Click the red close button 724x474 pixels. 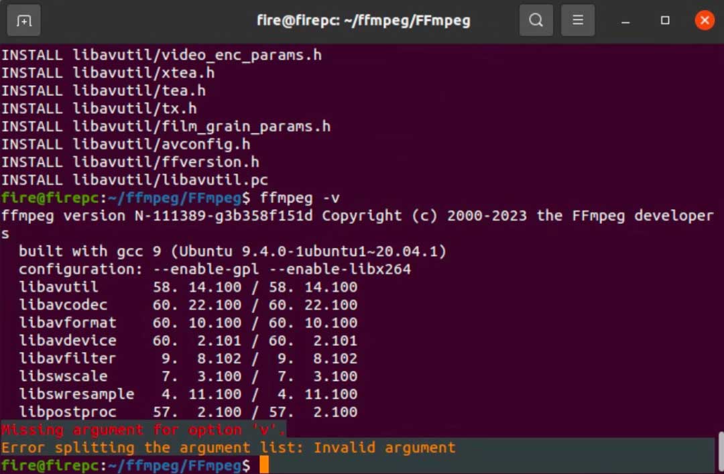703,20
